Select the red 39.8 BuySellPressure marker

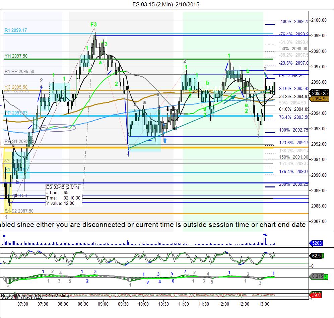click(316, 295)
